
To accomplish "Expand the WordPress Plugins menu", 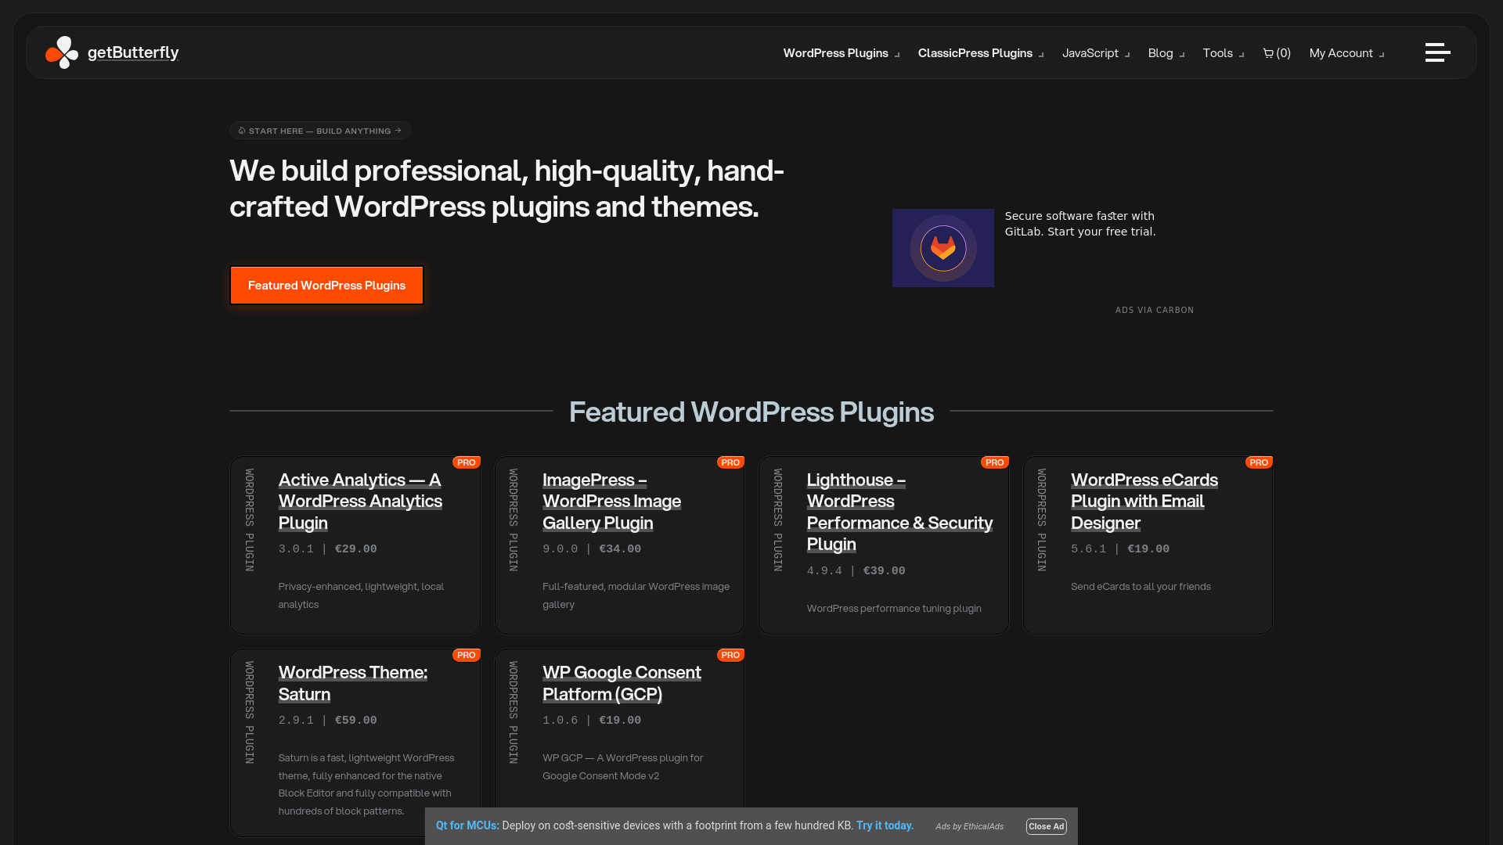I will coord(842,53).
